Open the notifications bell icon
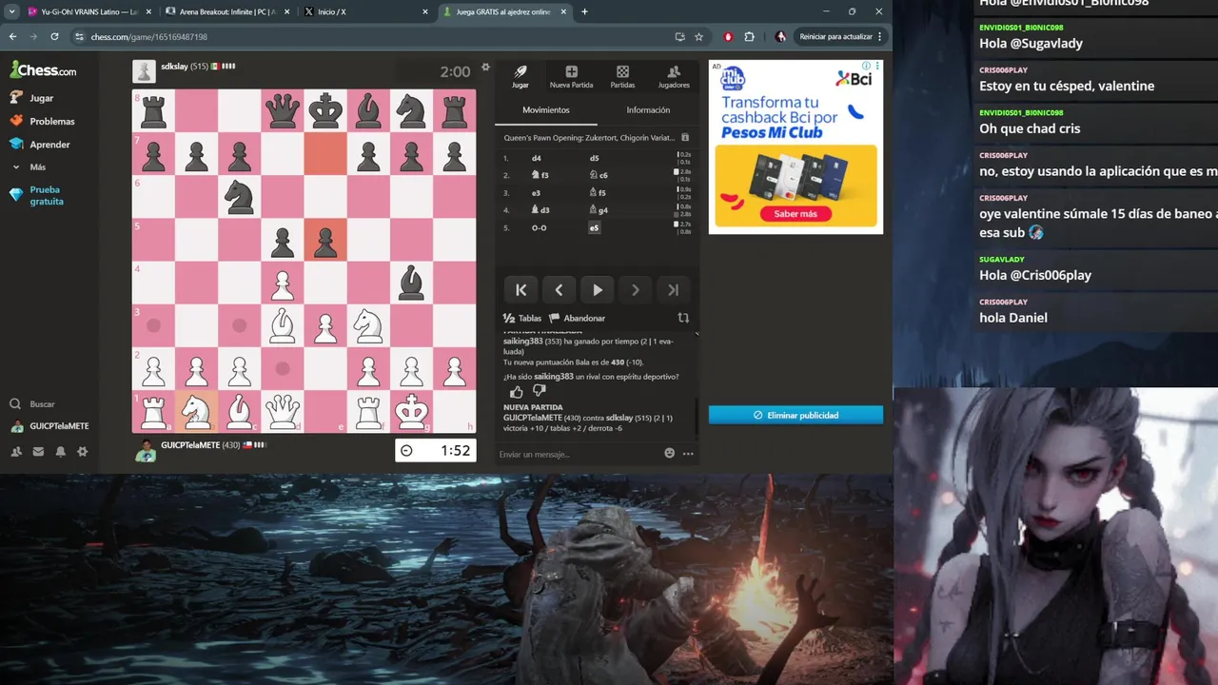 (60, 452)
